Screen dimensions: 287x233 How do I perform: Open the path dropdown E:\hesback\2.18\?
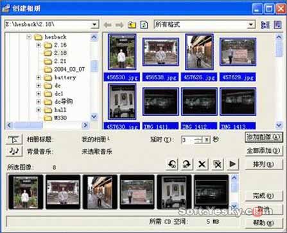tap(94, 24)
